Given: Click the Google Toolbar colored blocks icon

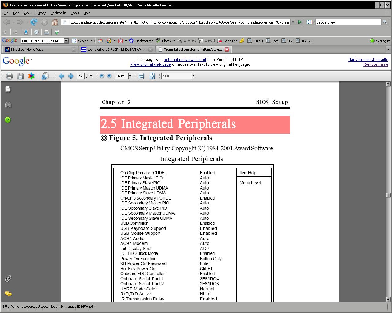Looking at the screenshot, I should point(109,41).
